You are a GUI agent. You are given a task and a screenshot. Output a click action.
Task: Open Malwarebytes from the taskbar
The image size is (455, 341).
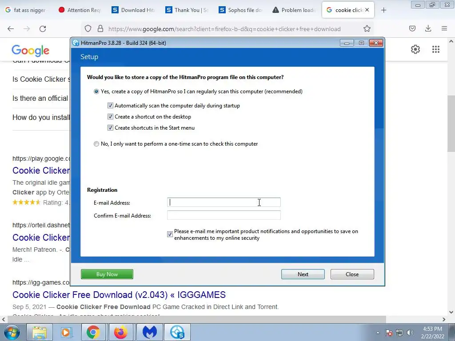pyautogui.click(x=149, y=332)
